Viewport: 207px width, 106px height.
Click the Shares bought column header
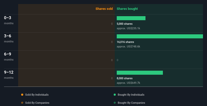[127, 9]
